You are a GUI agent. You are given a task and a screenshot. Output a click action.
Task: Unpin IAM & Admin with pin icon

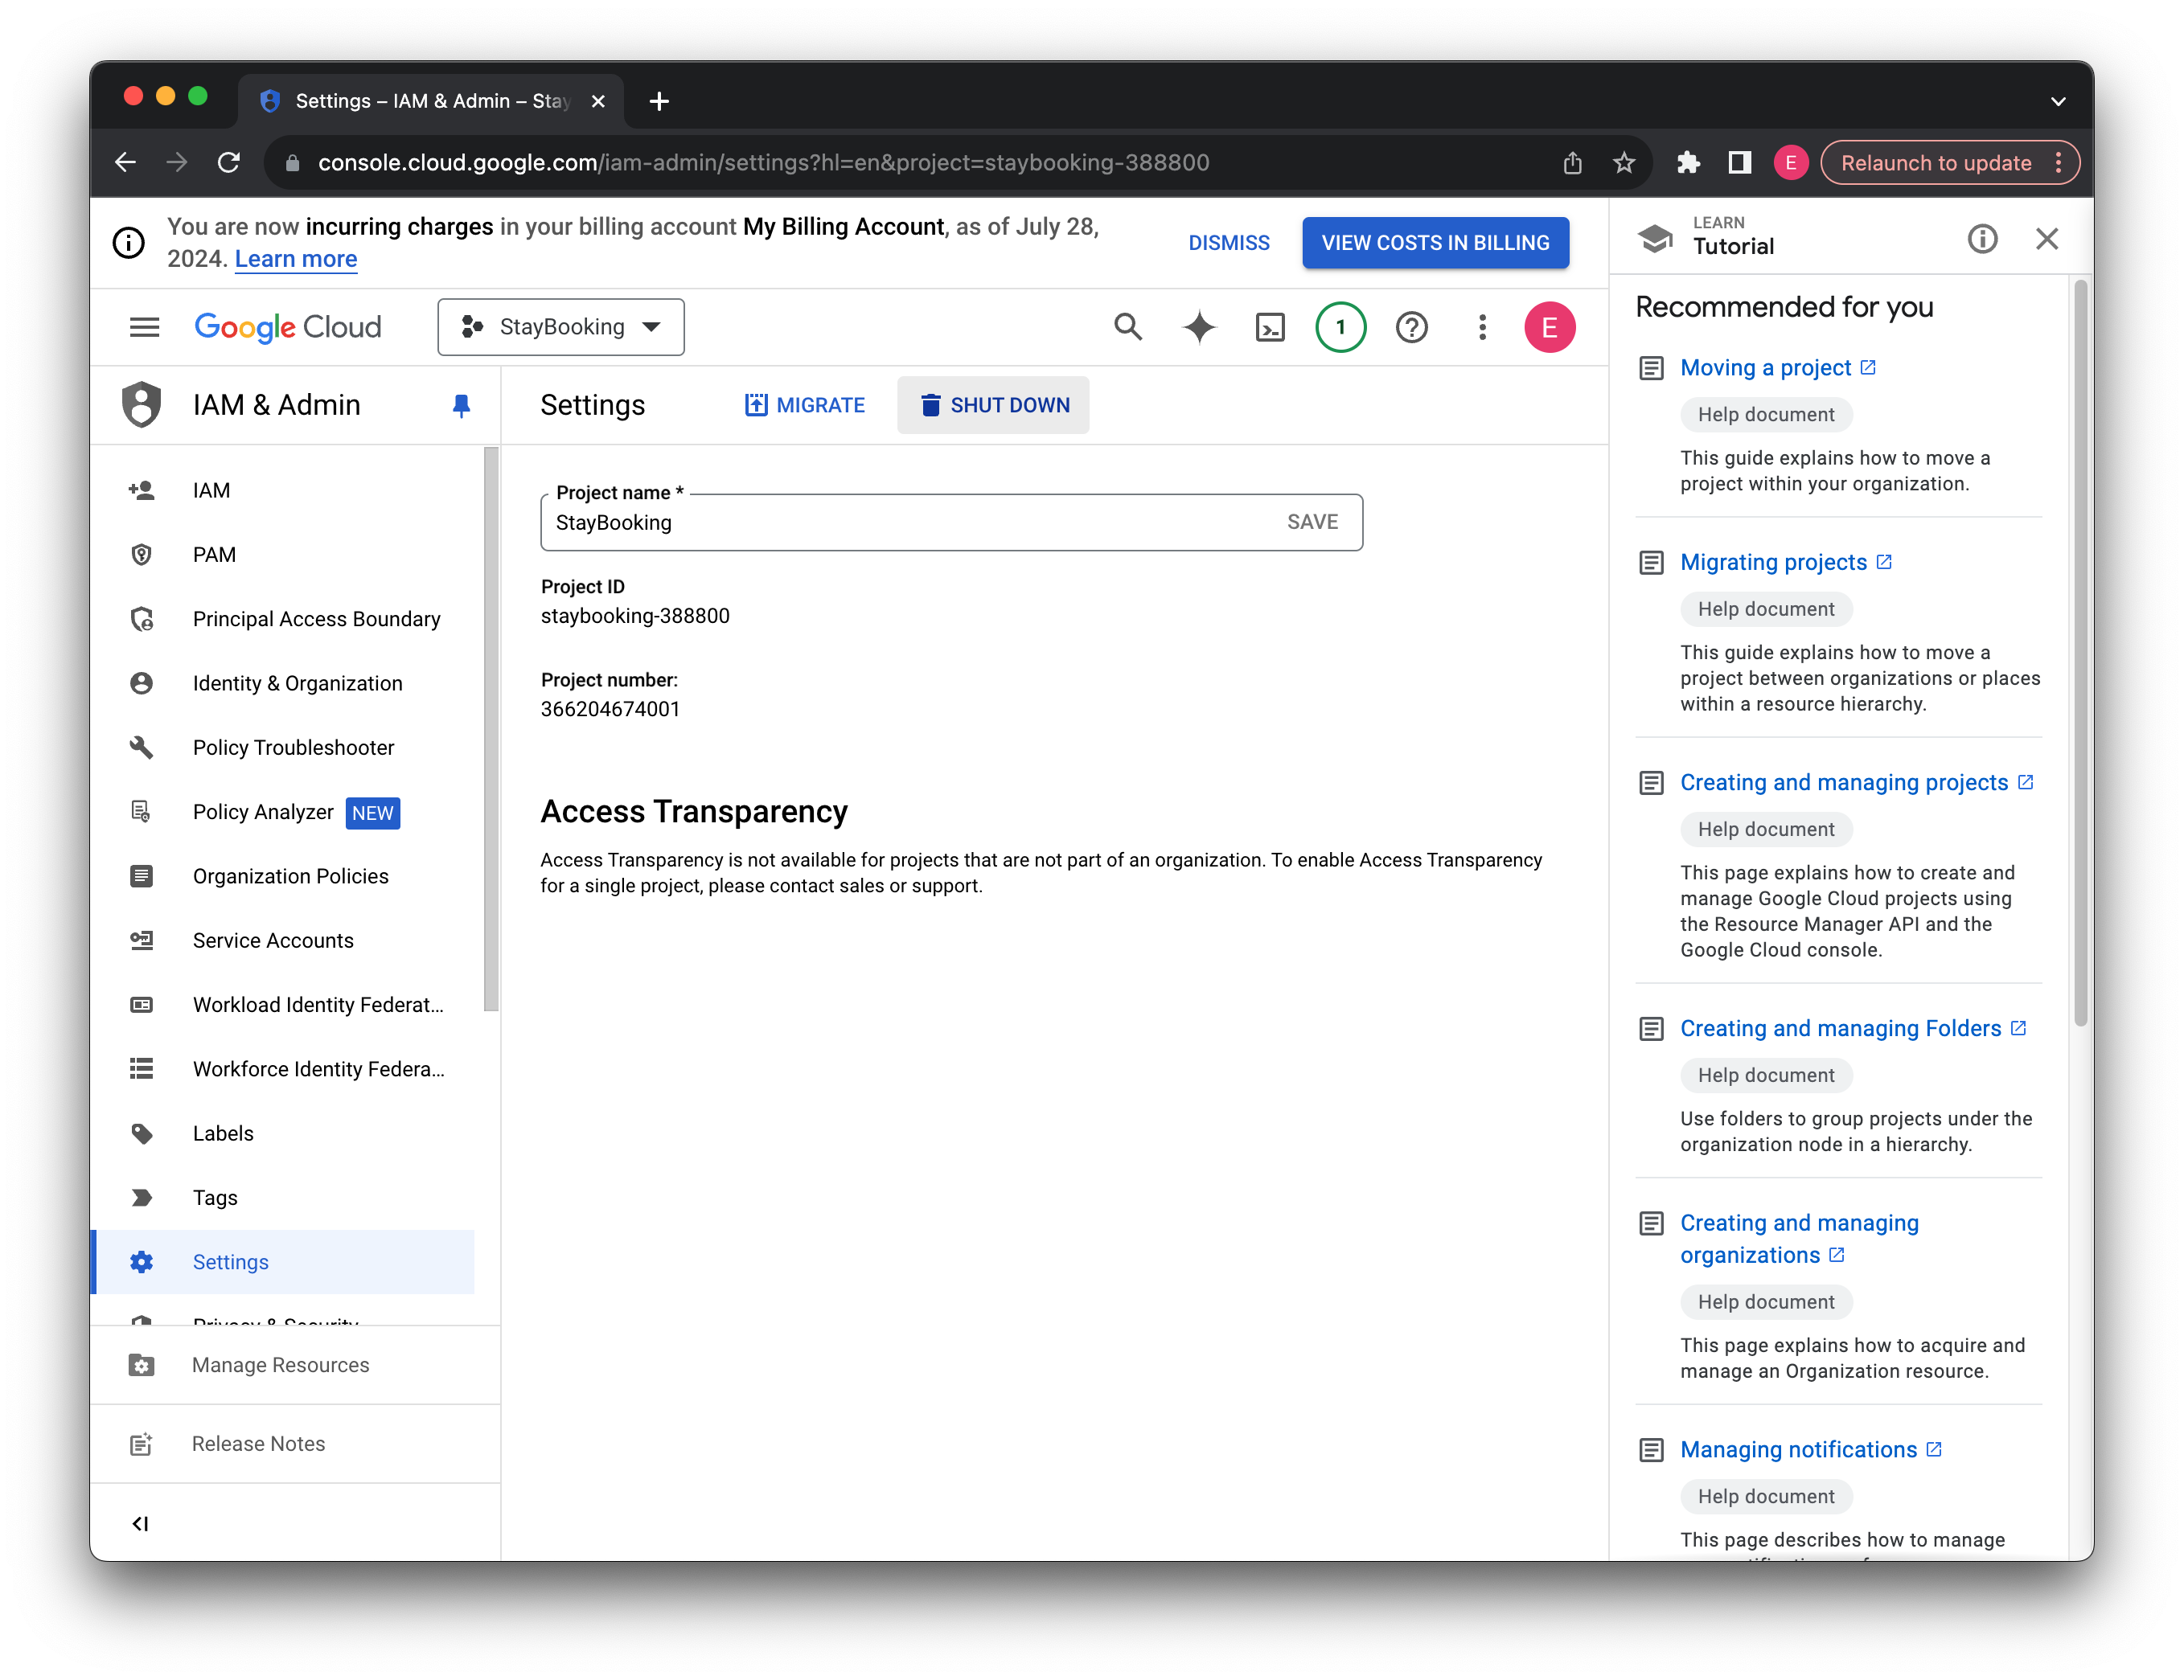461,405
